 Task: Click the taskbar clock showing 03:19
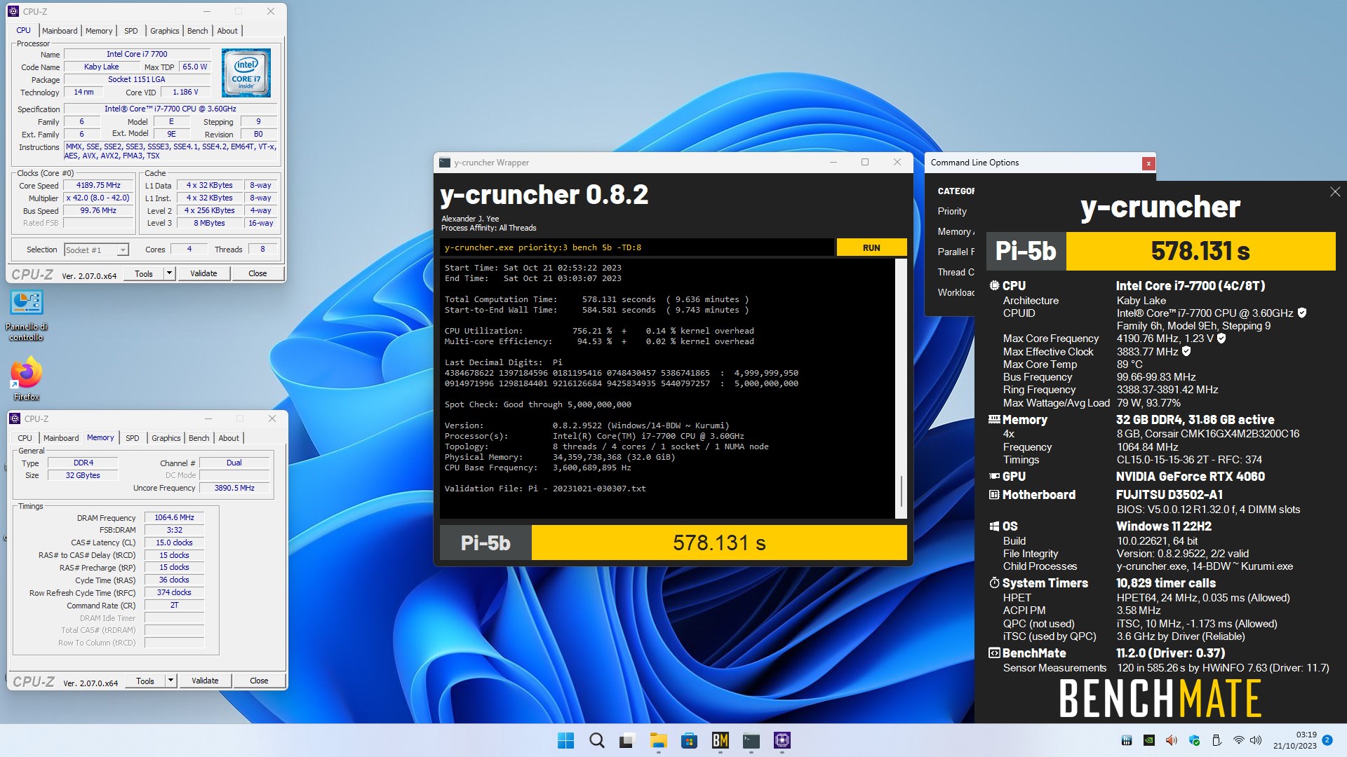tap(1295, 740)
